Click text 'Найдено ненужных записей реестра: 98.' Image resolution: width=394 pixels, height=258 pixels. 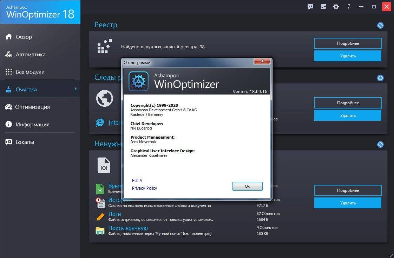coord(163,47)
